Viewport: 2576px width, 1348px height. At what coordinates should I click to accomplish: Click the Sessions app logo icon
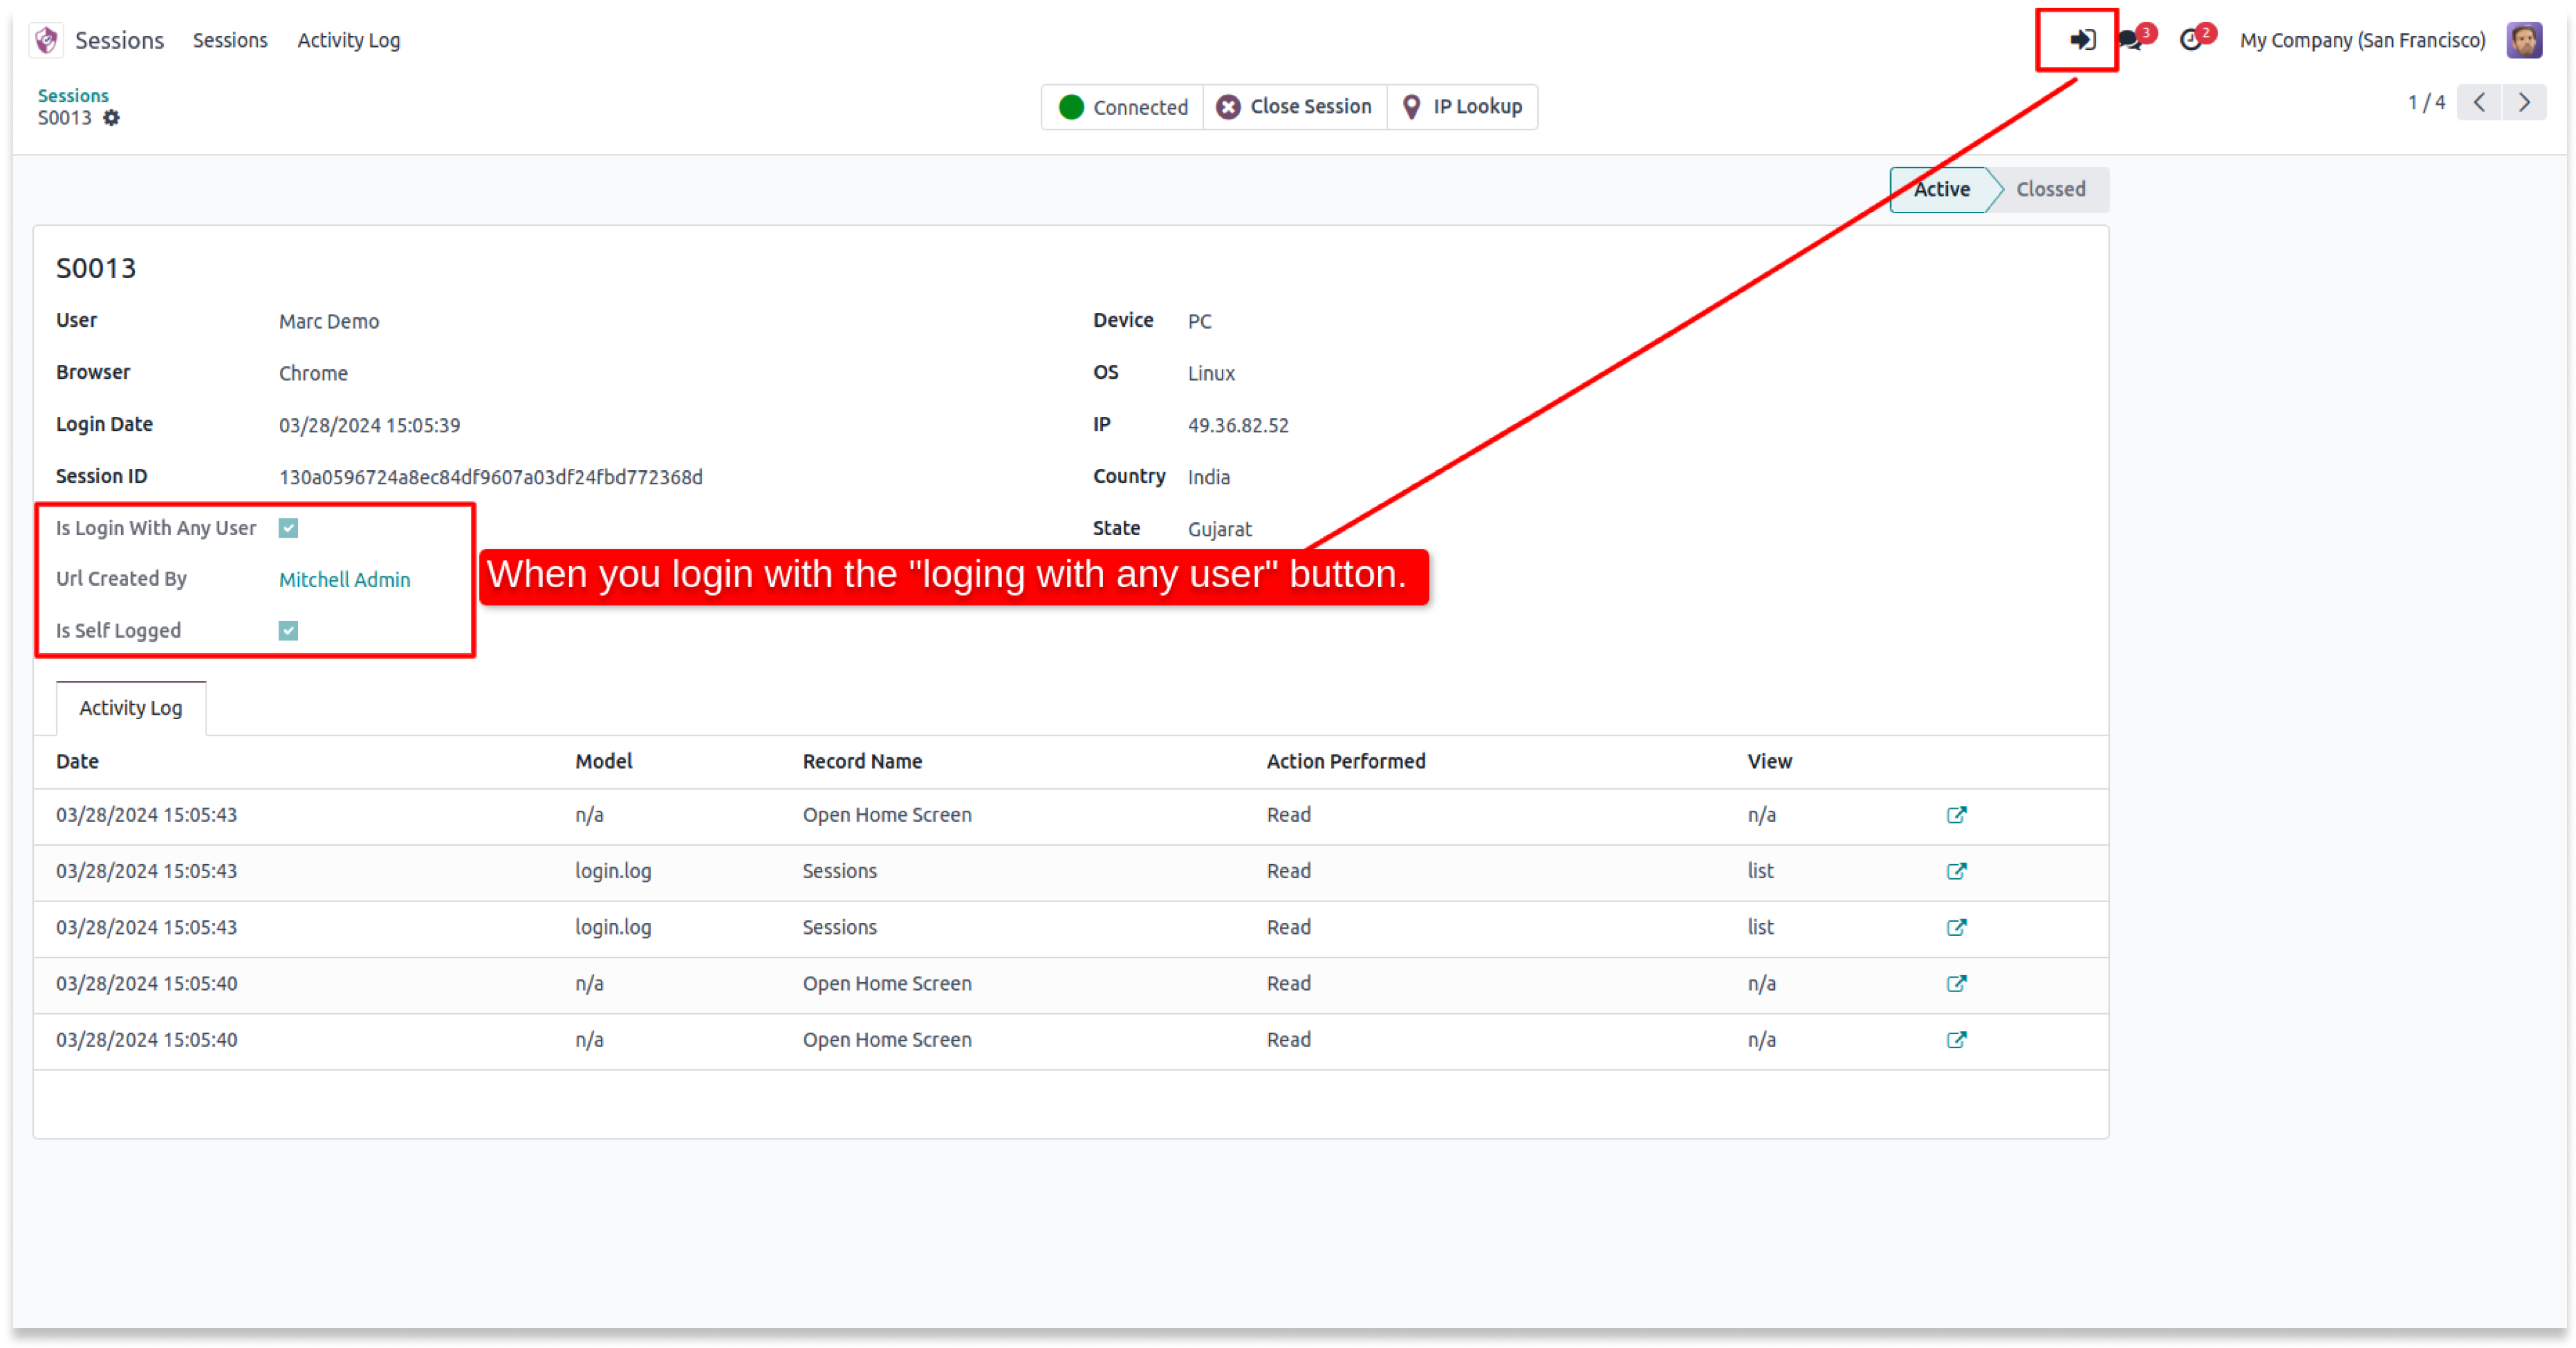point(46,40)
